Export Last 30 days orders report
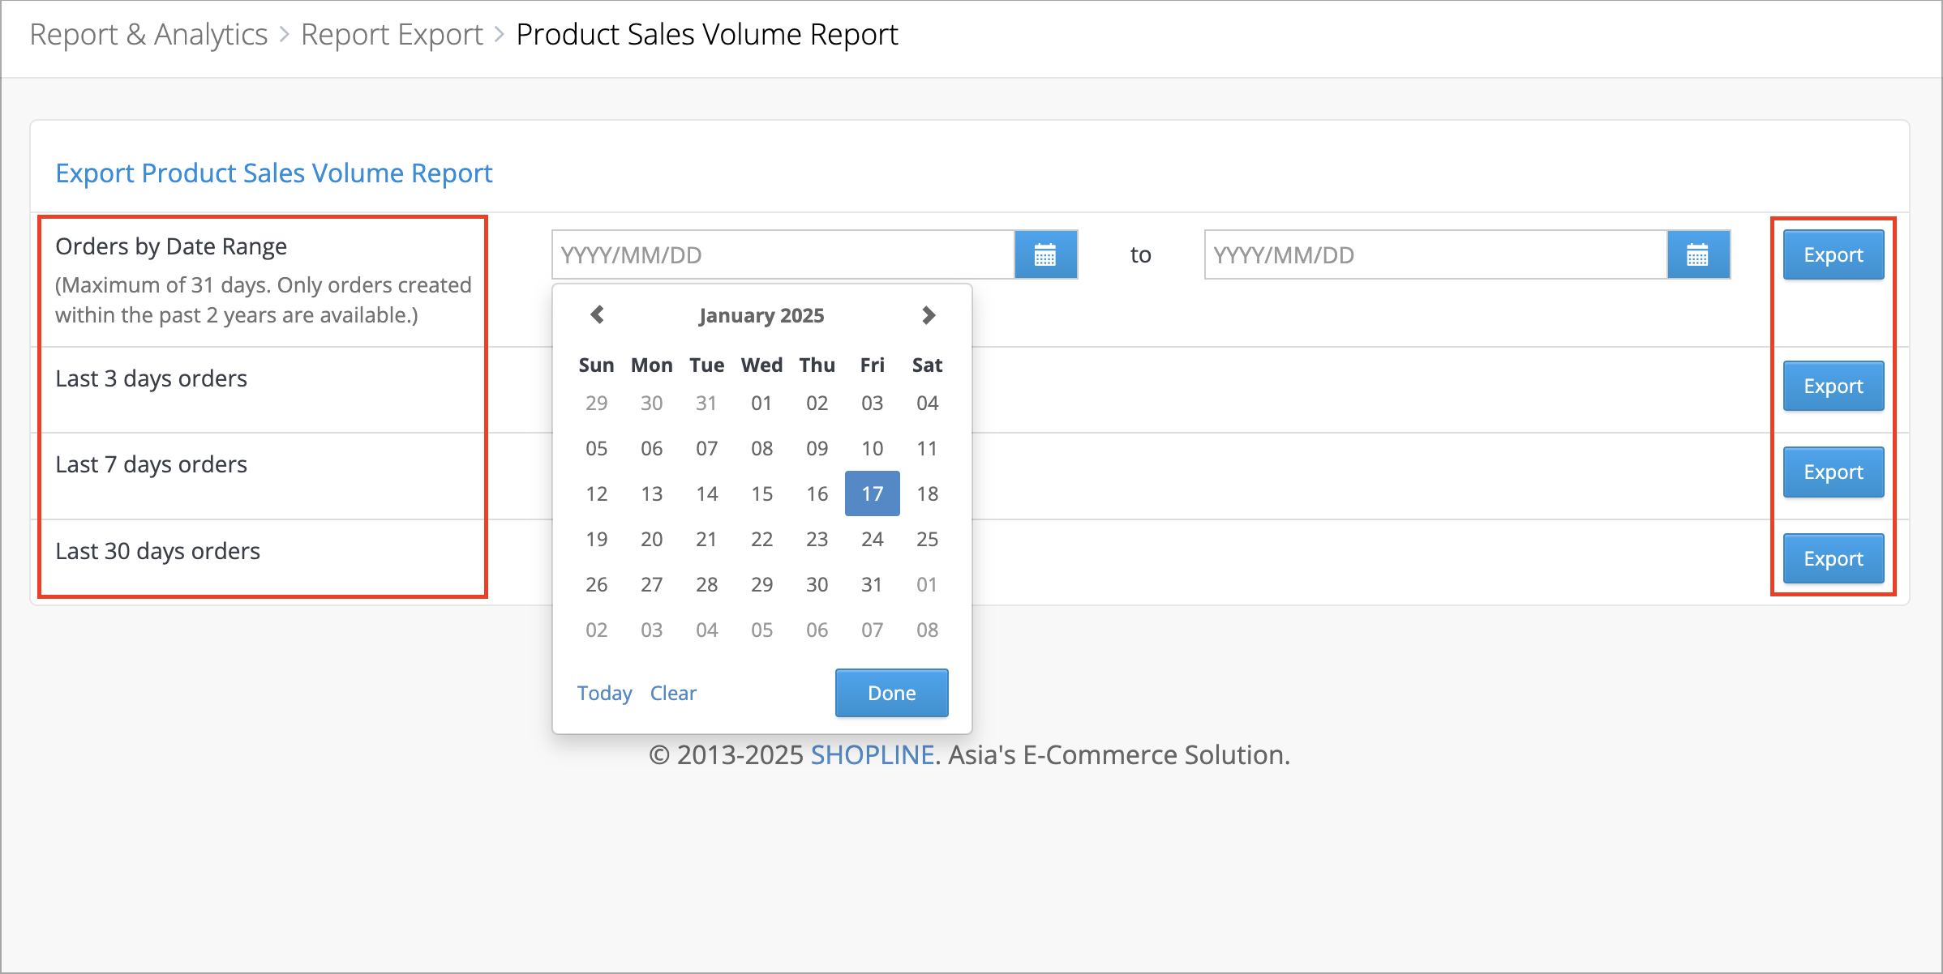Viewport: 1943px width, 974px height. tap(1833, 559)
